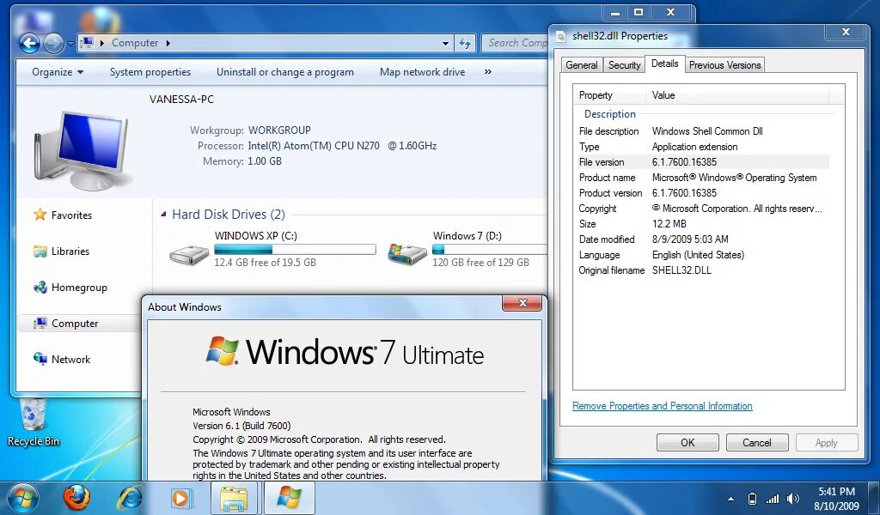Select the File description row
Image resolution: width=880 pixels, height=515 pixels.
click(701, 131)
